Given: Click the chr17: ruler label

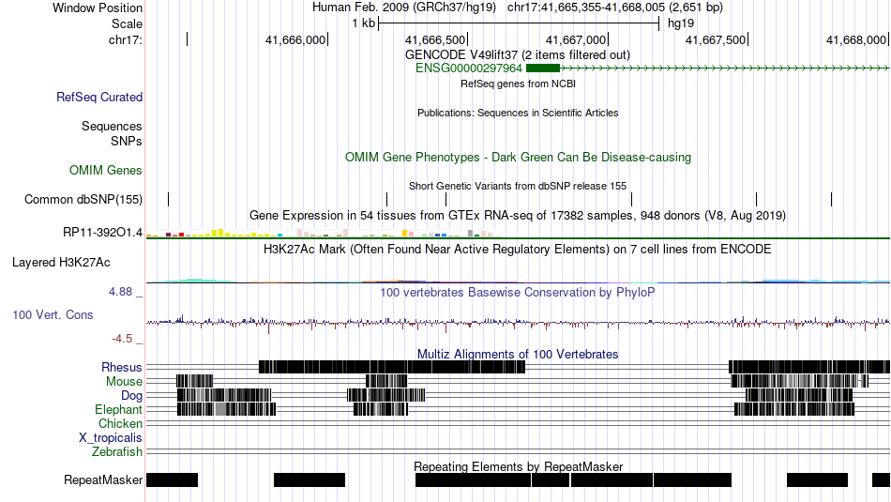Looking at the screenshot, I should click(x=126, y=39).
